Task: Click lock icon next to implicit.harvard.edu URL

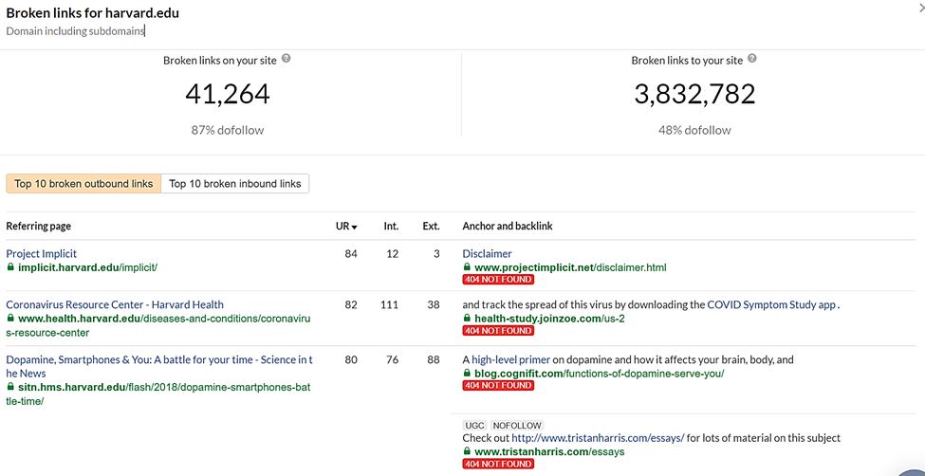Action: [10, 267]
